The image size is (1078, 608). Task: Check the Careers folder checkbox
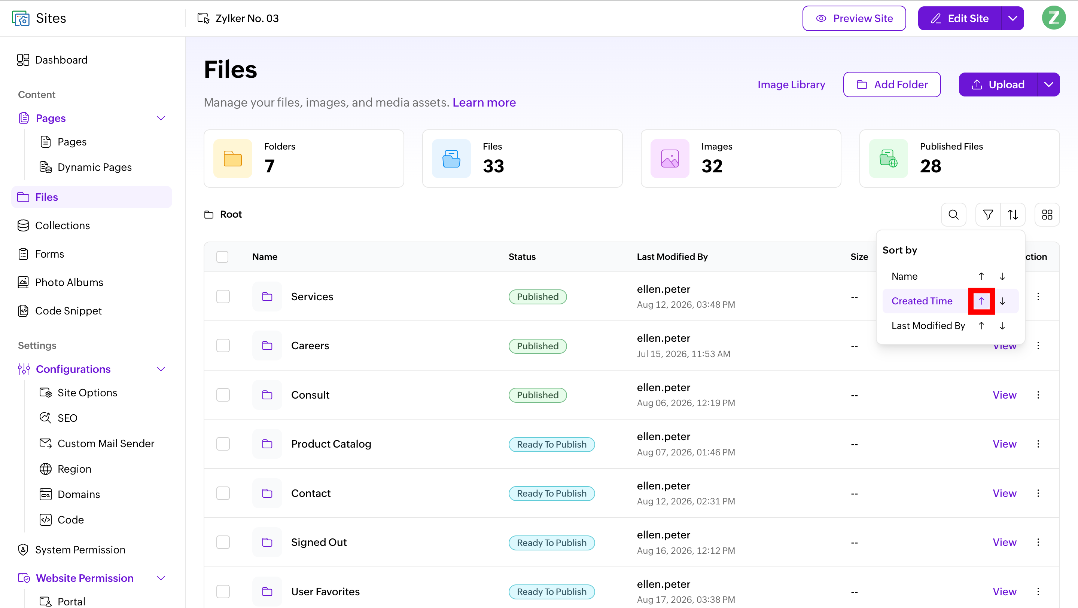(x=223, y=346)
